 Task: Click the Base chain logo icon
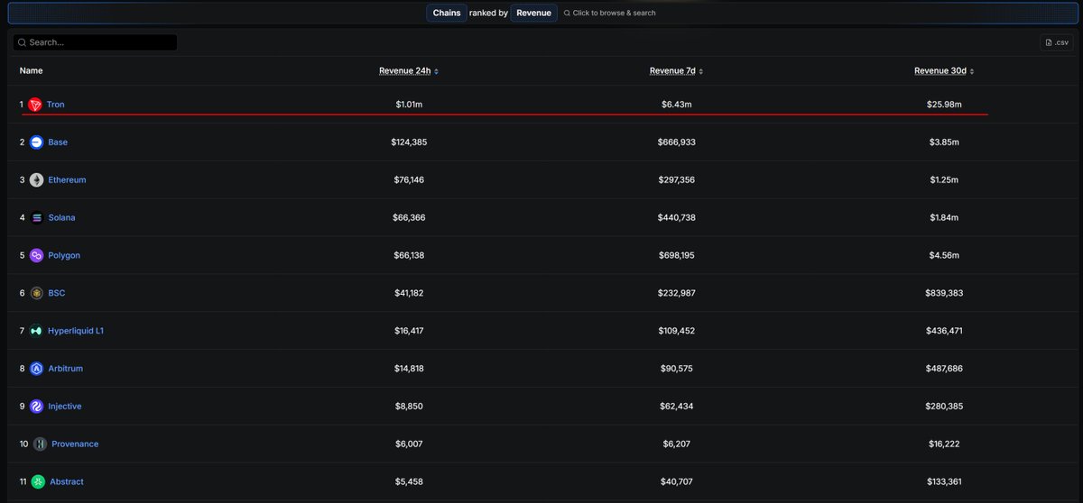[x=36, y=142]
